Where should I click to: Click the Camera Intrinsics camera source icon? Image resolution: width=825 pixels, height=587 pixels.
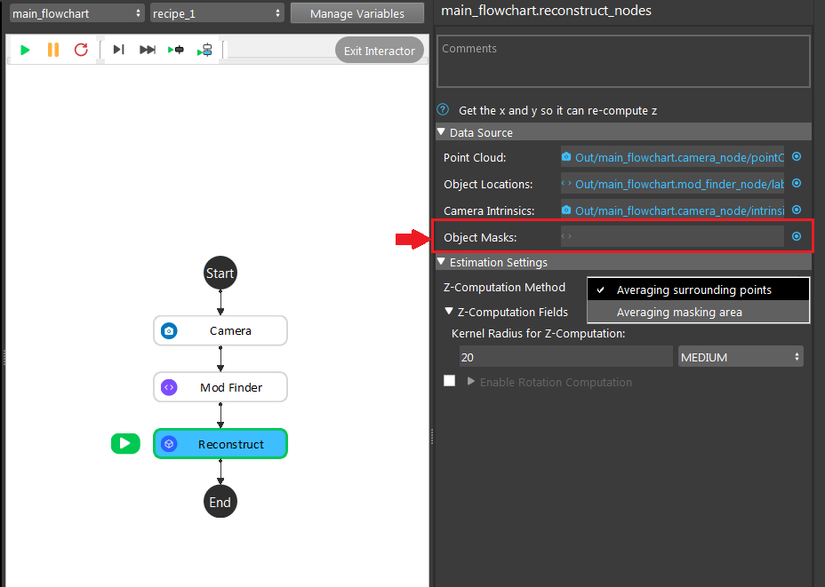[566, 210]
